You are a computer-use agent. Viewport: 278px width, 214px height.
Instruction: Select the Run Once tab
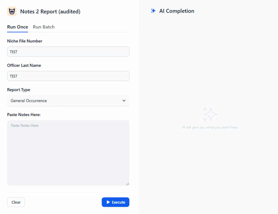click(18, 27)
